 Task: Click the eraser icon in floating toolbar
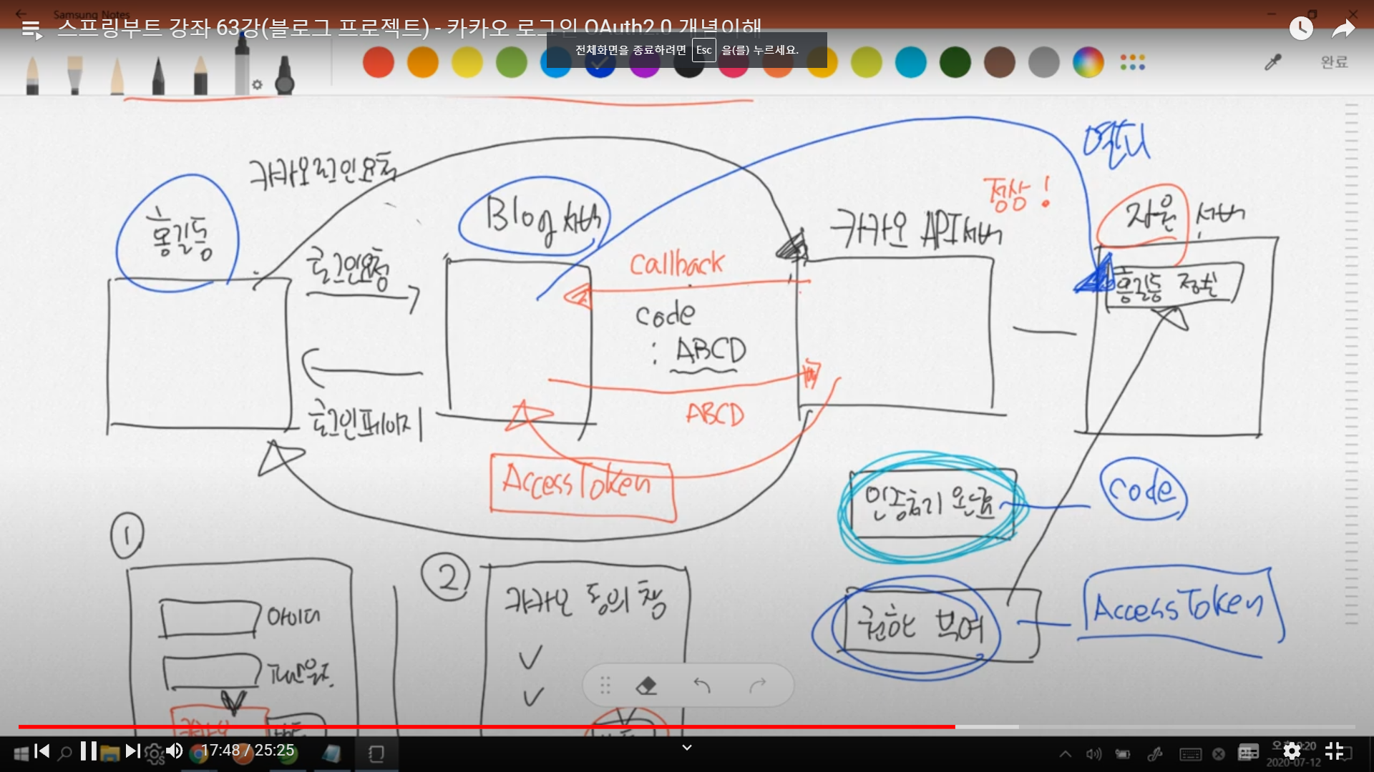(646, 686)
